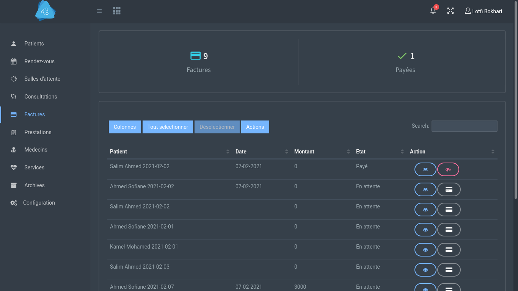Open the apps grid icon

click(x=117, y=11)
